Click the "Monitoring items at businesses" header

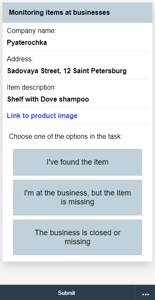[x=59, y=12]
